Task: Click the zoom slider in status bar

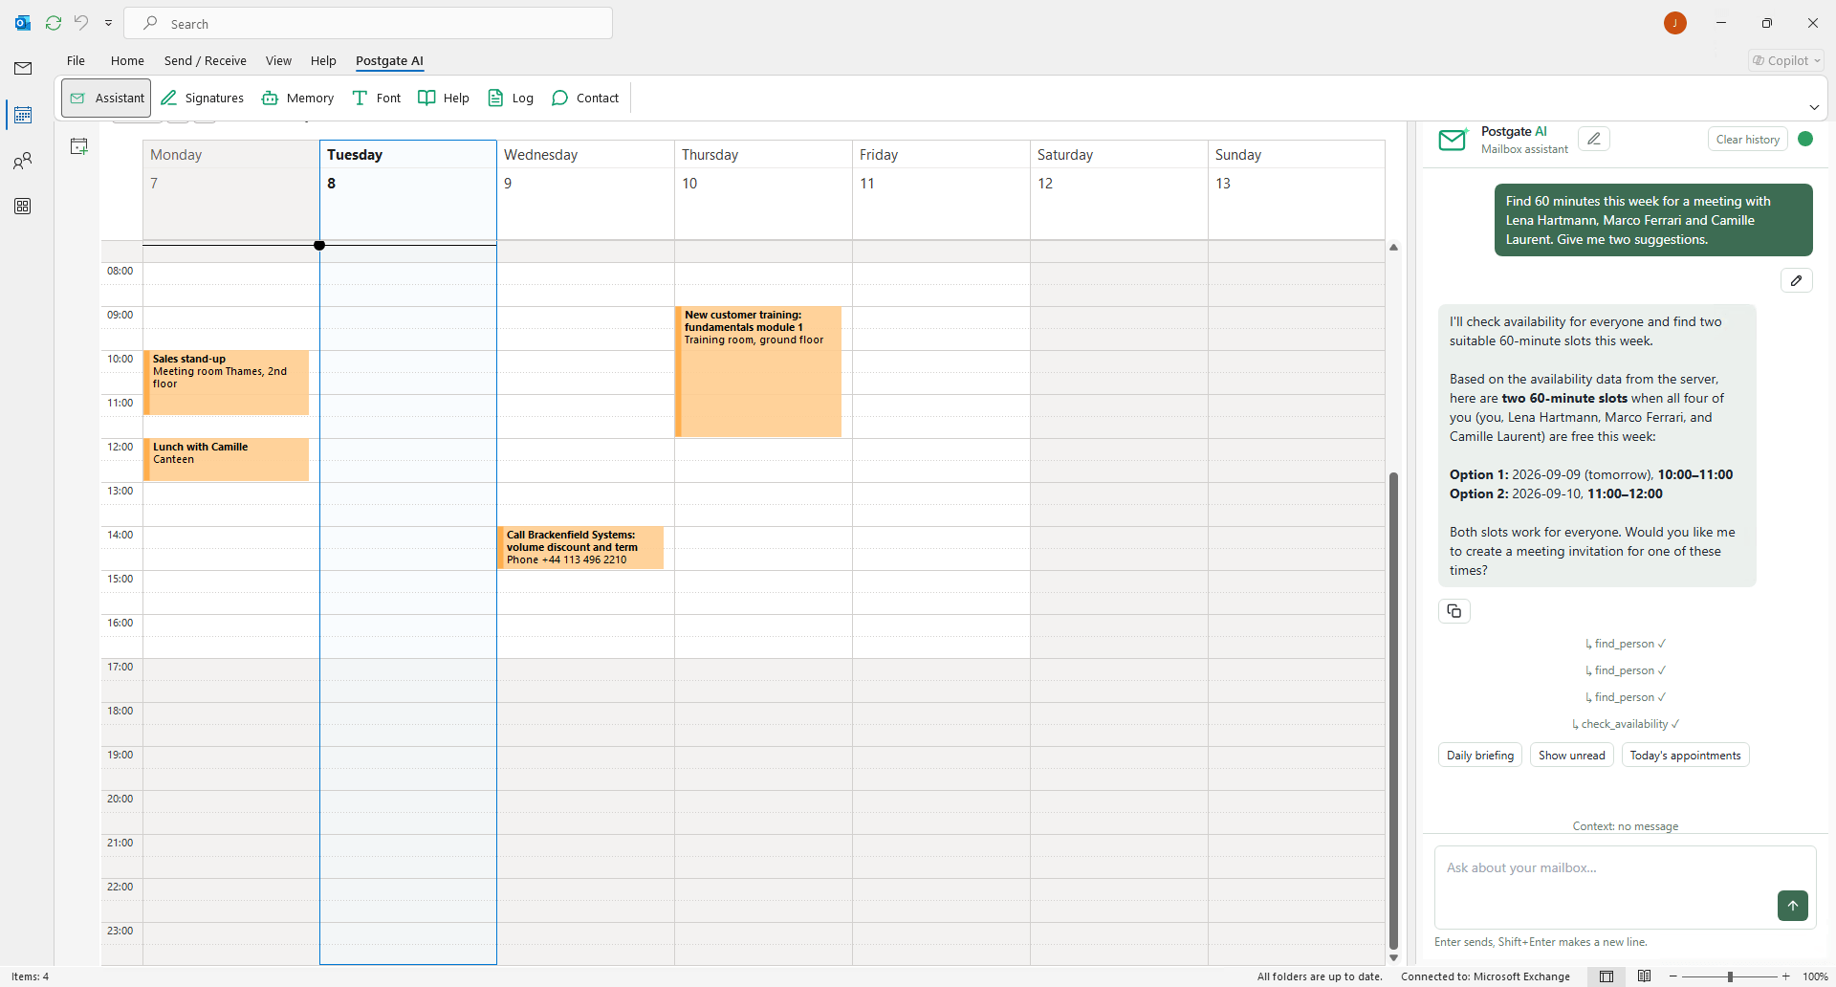Action: (1730, 976)
